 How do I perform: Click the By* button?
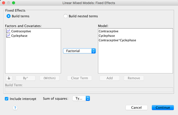pyautogui.click(x=25, y=78)
